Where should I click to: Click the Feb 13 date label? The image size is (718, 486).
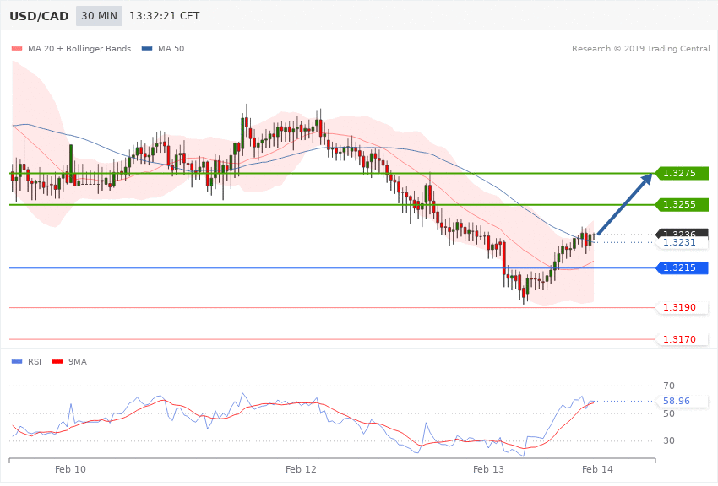point(488,469)
